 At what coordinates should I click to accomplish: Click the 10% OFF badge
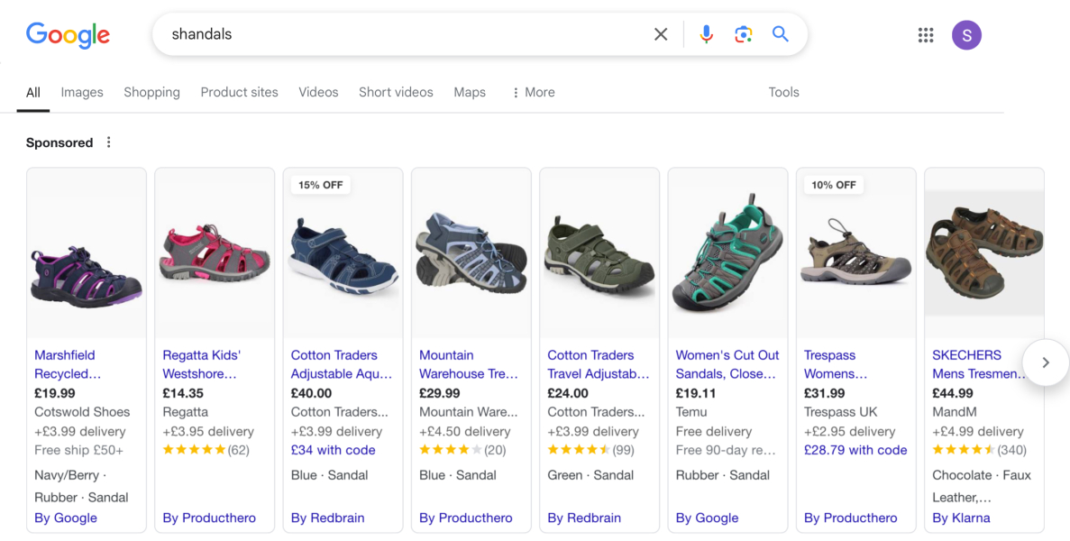pos(833,185)
